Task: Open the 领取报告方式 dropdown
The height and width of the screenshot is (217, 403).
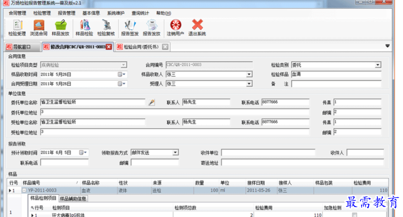Action: [175, 152]
